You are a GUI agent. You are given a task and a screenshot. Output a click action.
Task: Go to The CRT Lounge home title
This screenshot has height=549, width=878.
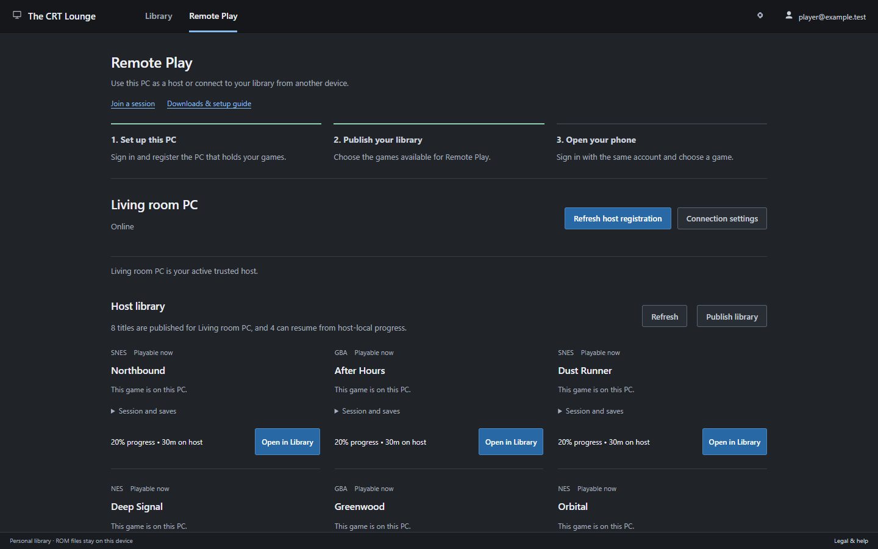[x=62, y=16]
